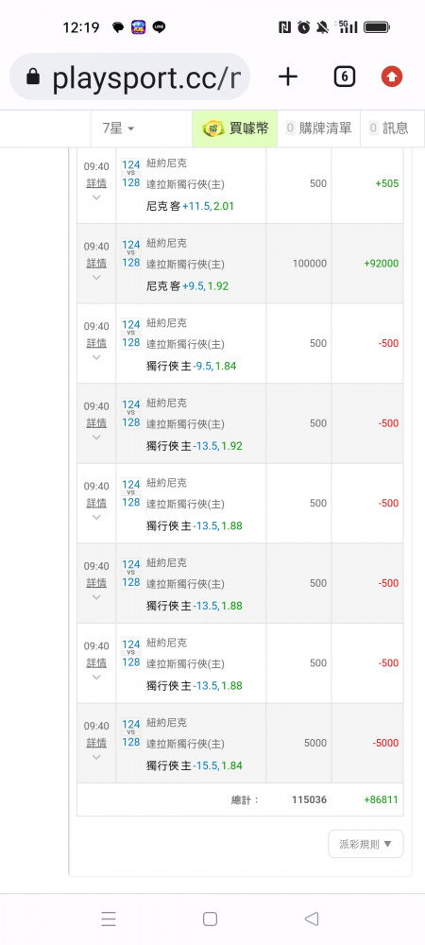Image resolution: width=425 pixels, height=945 pixels.
Task: Open the 購牌清單 tab
Action: (x=318, y=128)
